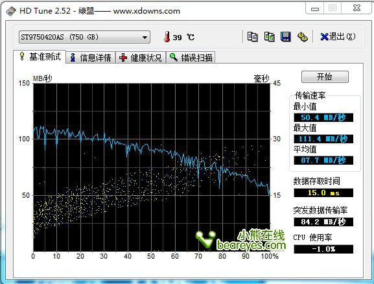Click the copy text to clipboard icon
This screenshot has width=374, height=284.
pos(252,37)
